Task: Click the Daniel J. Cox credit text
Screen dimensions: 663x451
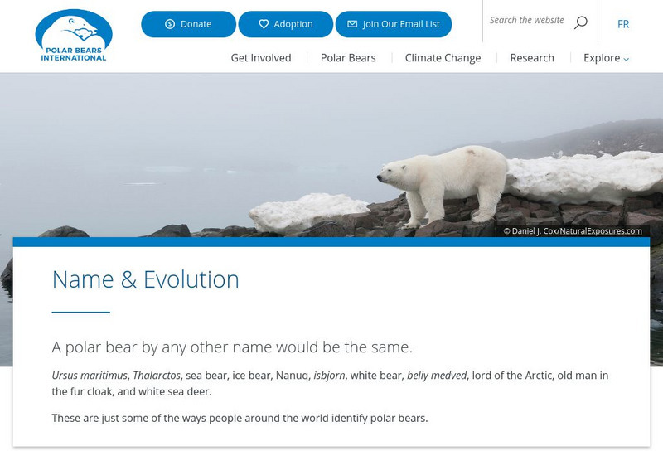Action: pyautogui.click(x=531, y=231)
